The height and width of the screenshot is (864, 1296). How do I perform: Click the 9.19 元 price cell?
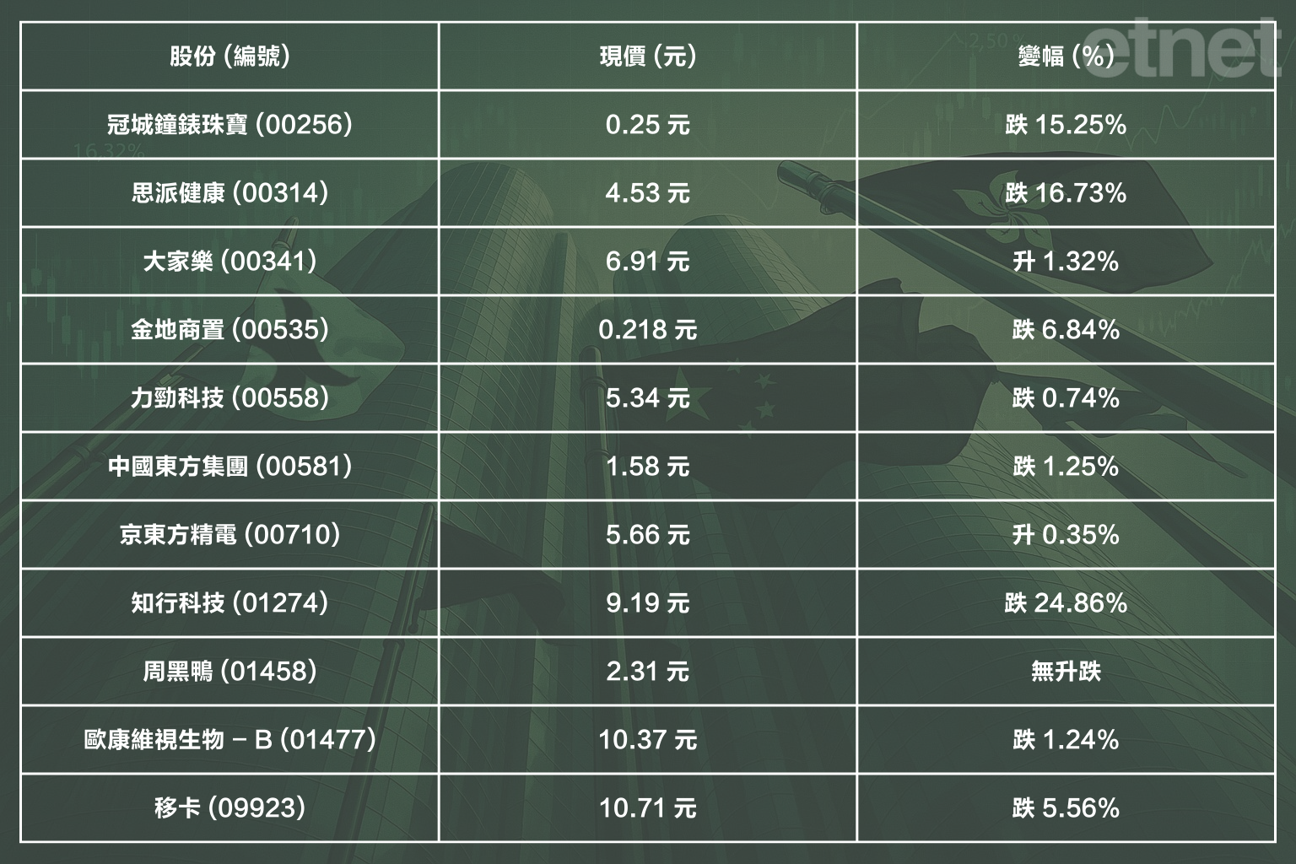coord(647,603)
